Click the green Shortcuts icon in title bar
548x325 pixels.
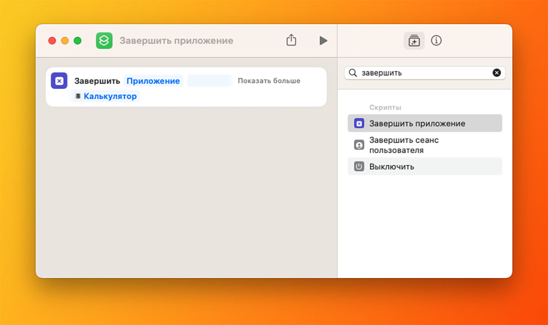104,41
